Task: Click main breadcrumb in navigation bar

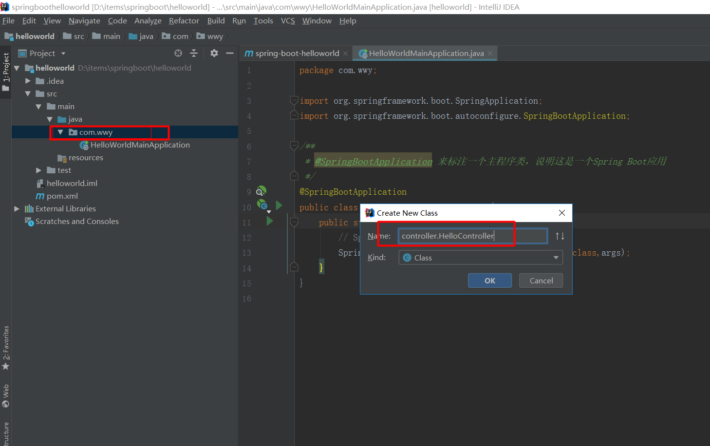Action: click(x=106, y=36)
